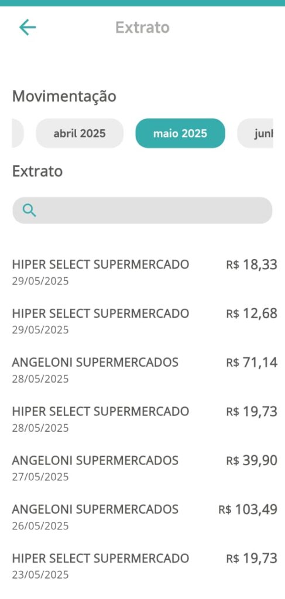Tap the Extrato page title
285x599 pixels.
coord(142,27)
